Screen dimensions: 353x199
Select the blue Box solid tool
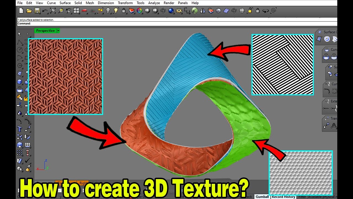pyautogui.click(x=20, y=82)
